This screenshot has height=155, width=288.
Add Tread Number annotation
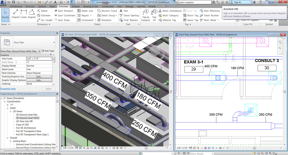[209, 16]
